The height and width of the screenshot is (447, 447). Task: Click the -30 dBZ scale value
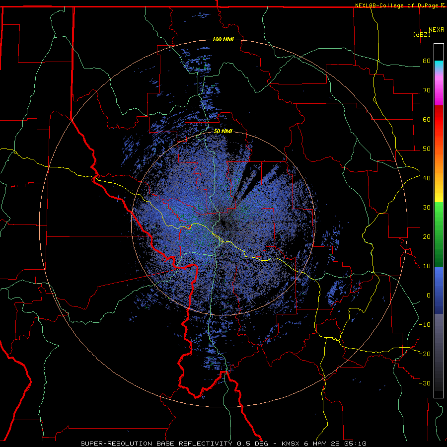tap(425, 383)
